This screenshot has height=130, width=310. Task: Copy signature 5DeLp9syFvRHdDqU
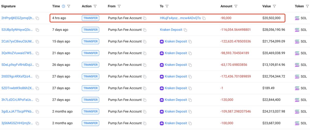(37, 65)
